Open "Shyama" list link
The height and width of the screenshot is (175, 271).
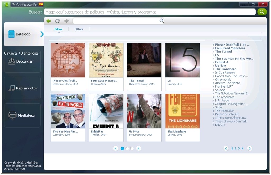coord(220,90)
